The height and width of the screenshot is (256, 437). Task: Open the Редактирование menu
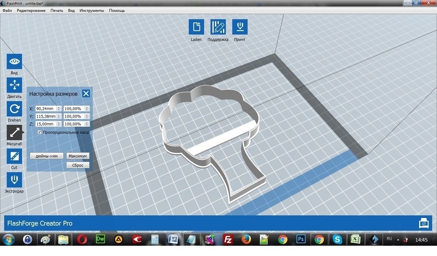(31, 11)
